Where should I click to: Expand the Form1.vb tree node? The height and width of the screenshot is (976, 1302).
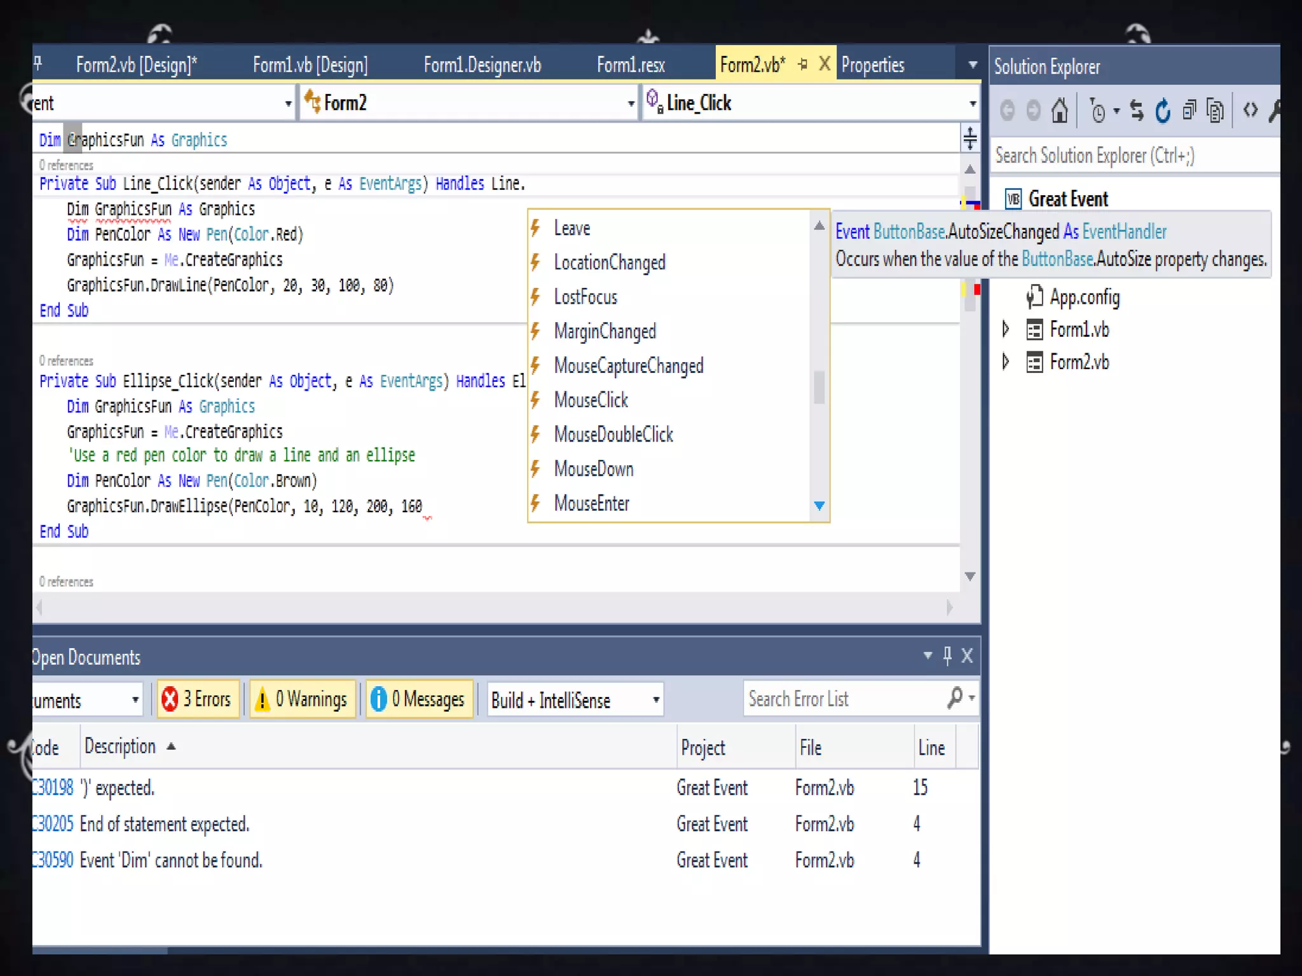1006,329
